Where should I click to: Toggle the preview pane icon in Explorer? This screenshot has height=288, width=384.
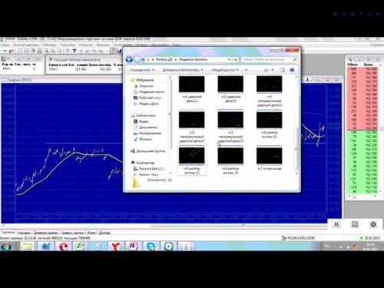click(282, 70)
